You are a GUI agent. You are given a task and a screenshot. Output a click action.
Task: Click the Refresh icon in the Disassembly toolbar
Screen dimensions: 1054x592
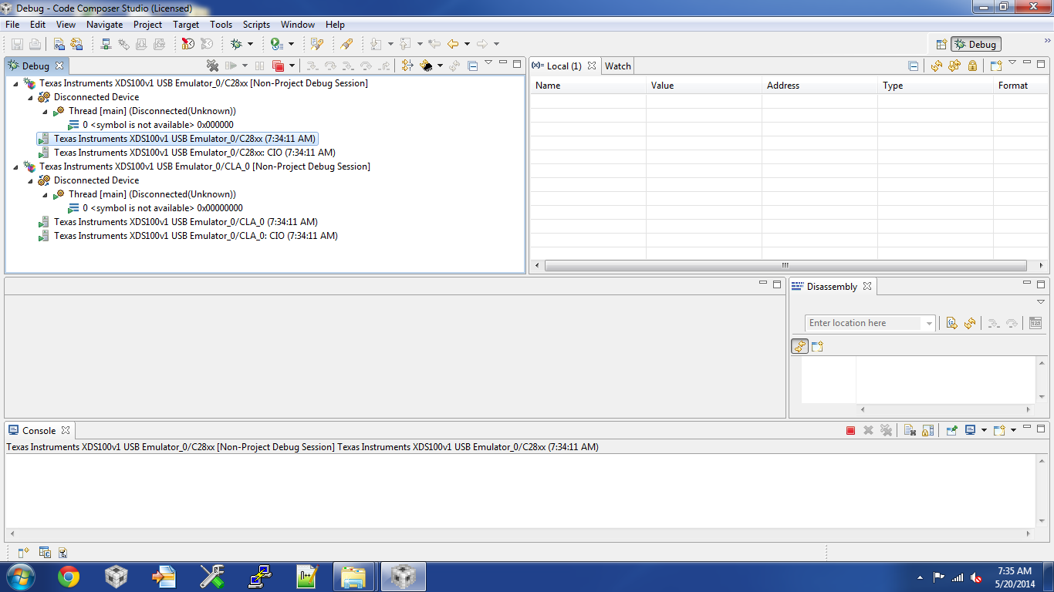click(x=970, y=323)
